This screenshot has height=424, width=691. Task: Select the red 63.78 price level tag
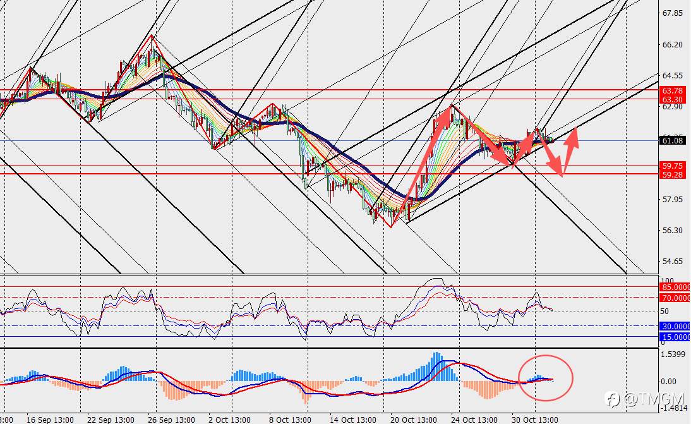coord(673,91)
